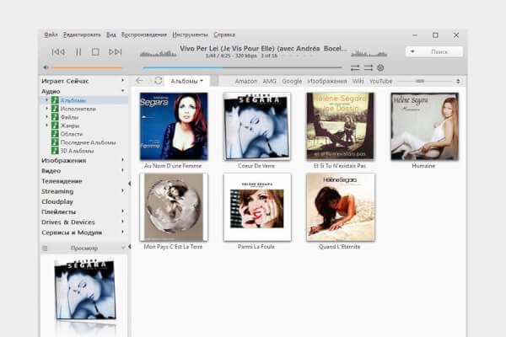Go back with the left arrow
The width and height of the screenshot is (506, 337).
[x=140, y=81]
